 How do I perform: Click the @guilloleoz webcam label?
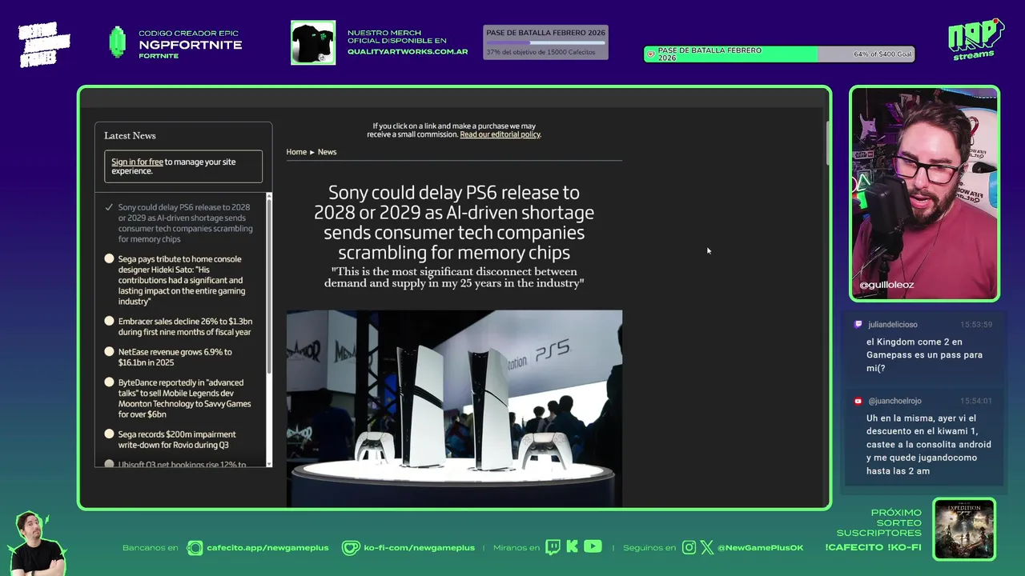click(x=886, y=285)
